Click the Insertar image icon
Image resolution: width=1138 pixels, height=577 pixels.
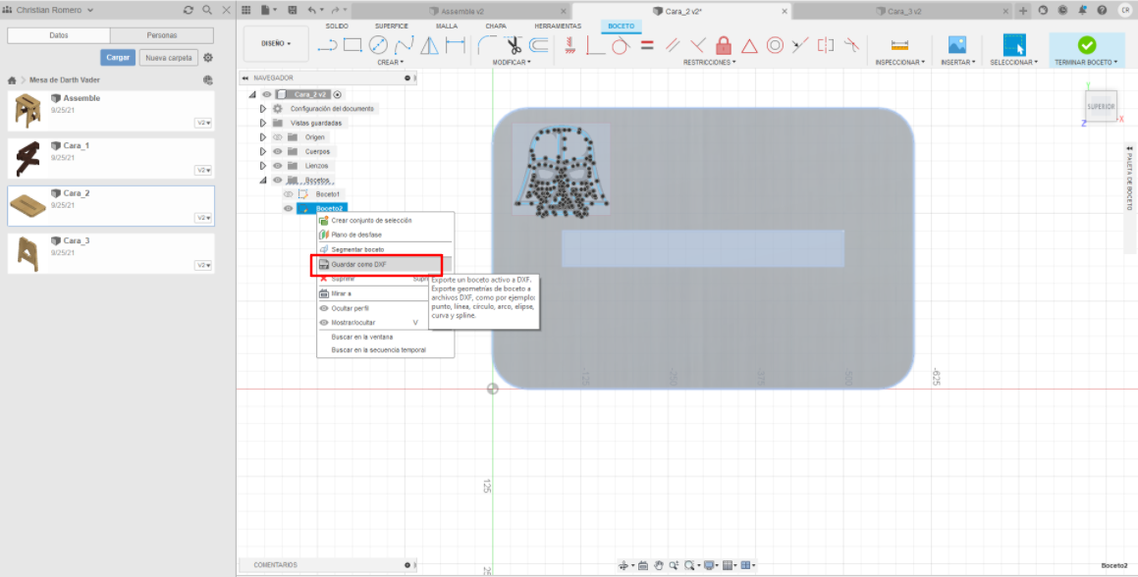click(x=957, y=45)
